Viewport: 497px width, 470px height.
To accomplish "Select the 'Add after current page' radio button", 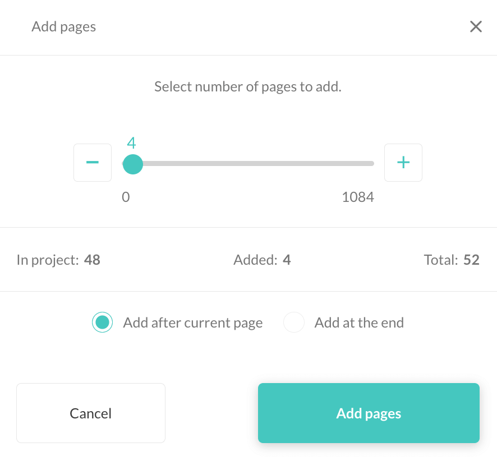I will tap(102, 322).
